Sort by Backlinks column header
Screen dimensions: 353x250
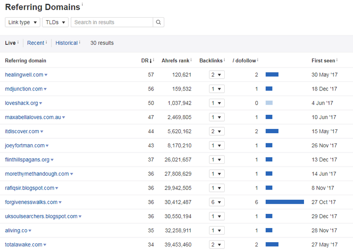point(211,61)
